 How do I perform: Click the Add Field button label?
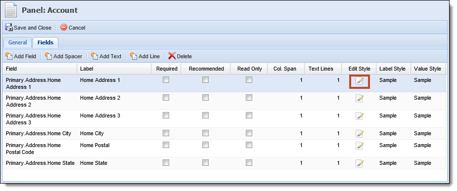[x=25, y=56]
